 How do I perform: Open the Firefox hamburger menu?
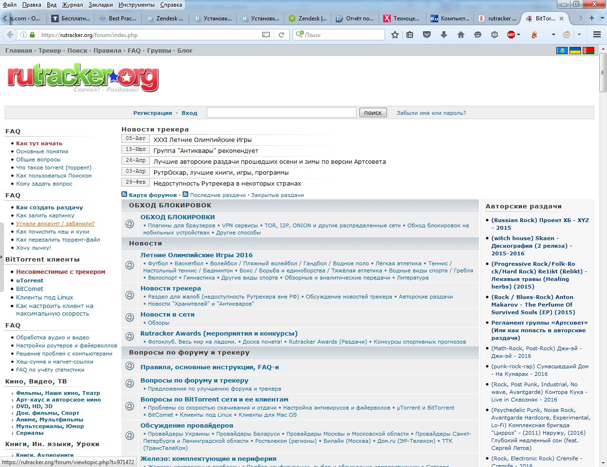tap(597, 35)
